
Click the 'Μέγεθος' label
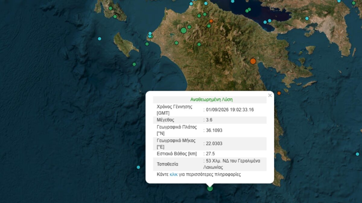[166, 120]
